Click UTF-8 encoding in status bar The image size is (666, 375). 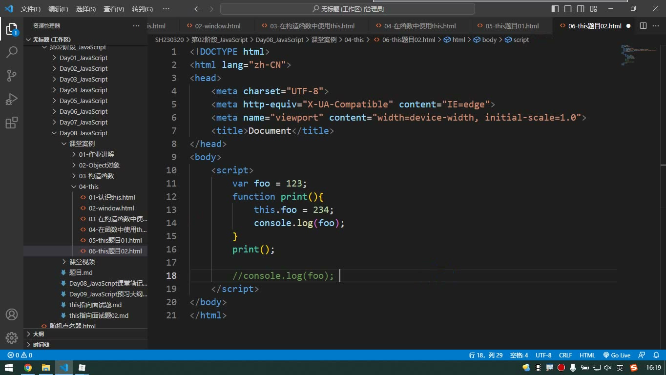click(543, 355)
